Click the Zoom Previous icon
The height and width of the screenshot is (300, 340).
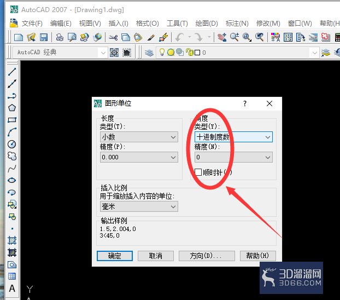click(259, 37)
